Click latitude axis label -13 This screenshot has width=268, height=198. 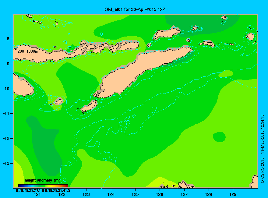point(6,163)
